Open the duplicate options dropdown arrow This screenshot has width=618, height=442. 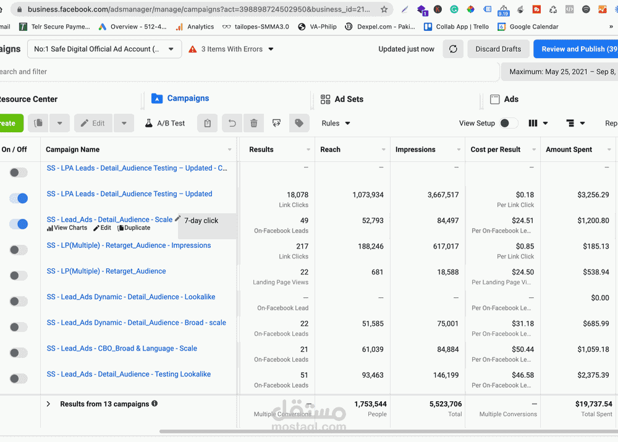point(59,123)
